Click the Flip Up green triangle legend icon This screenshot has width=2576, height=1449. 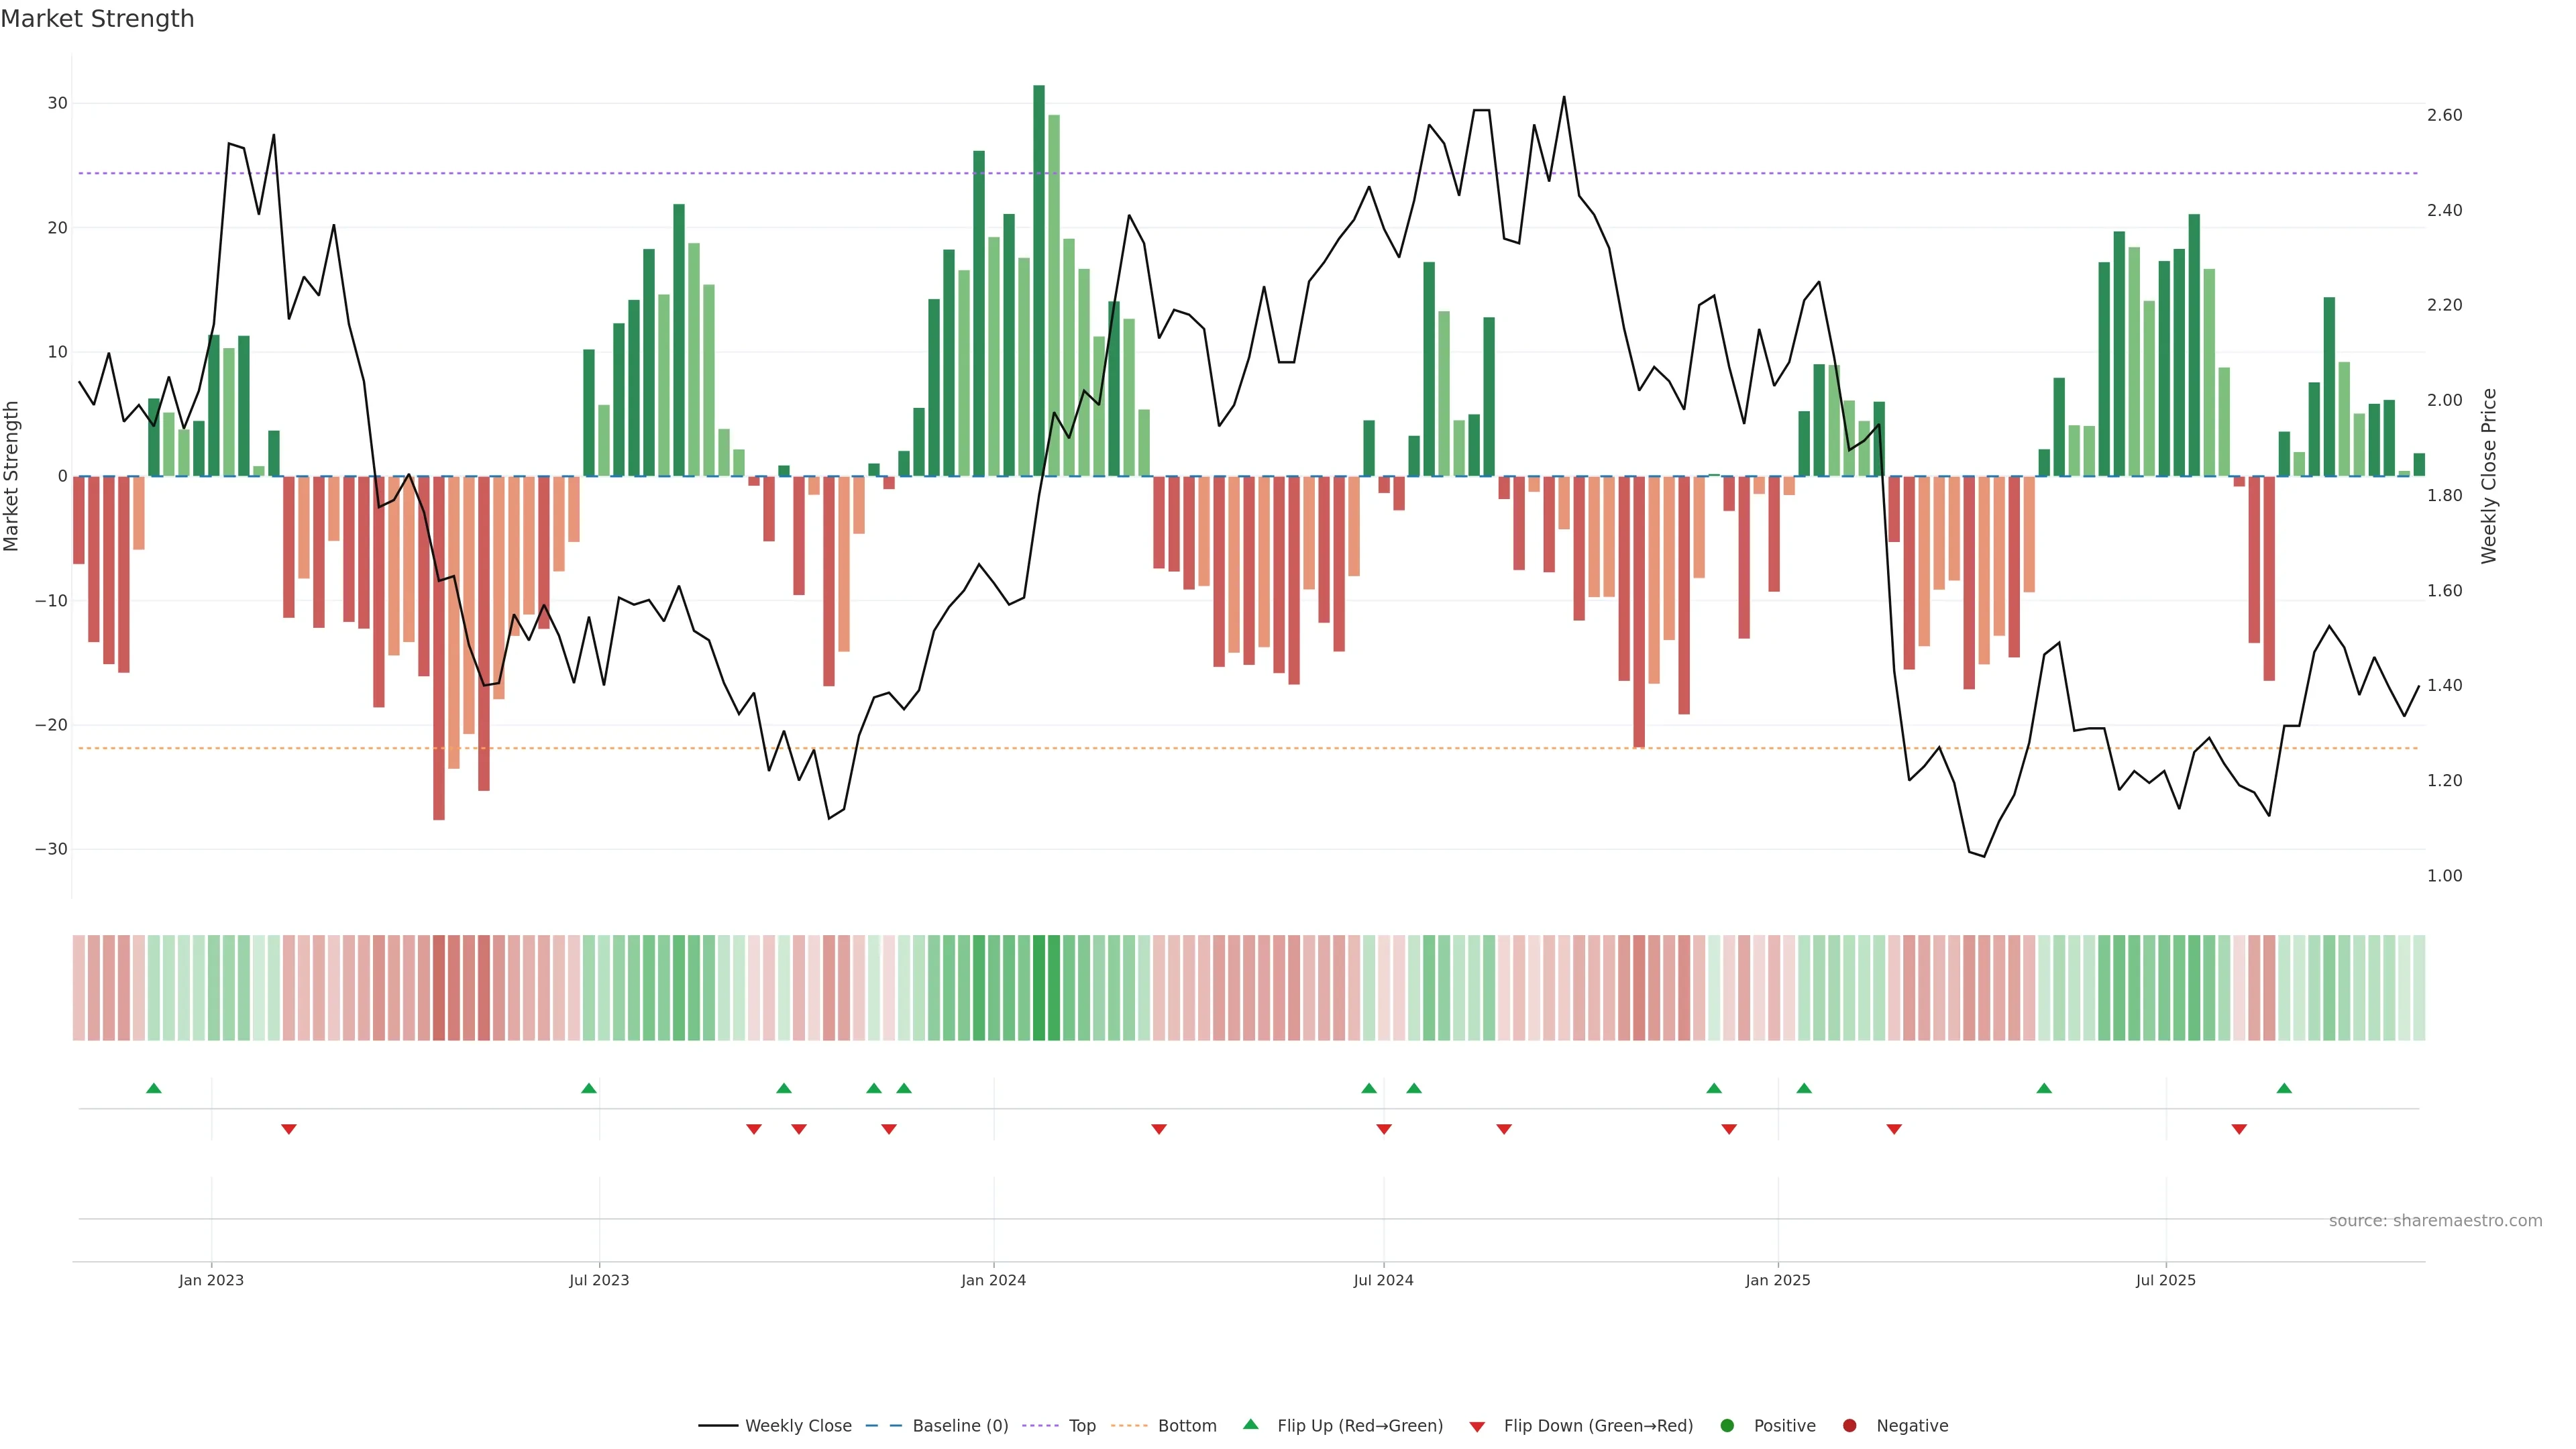click(x=1250, y=1425)
